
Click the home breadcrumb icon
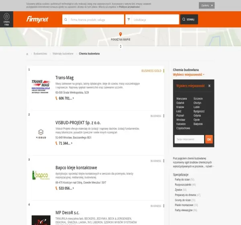click(27, 54)
